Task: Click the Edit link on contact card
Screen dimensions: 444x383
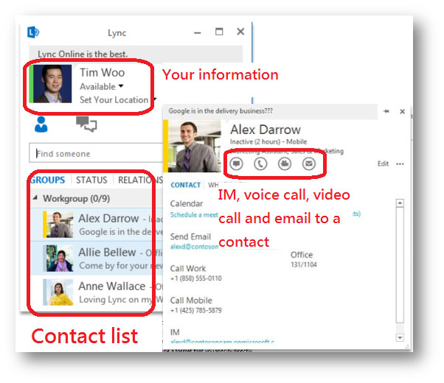Action: [383, 164]
